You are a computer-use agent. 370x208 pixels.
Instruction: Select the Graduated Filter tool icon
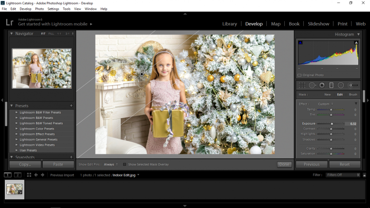[x=332, y=85]
